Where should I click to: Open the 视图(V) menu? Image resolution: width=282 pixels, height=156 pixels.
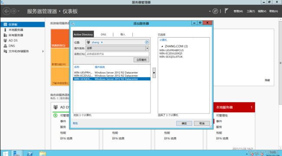click(262, 11)
